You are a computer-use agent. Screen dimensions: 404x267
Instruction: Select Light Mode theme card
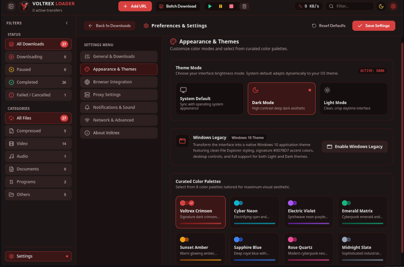[353, 99]
